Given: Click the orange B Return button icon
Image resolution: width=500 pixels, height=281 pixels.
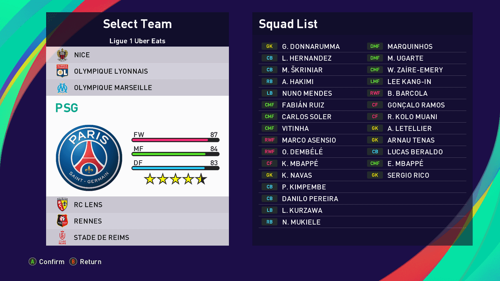Looking at the screenshot, I should click(73, 262).
